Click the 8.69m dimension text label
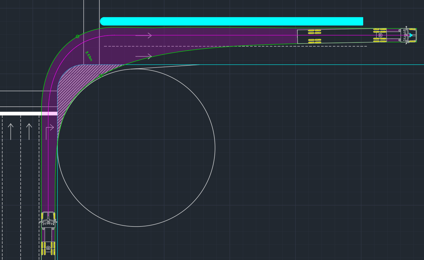The width and height of the screenshot is (424, 260). pyautogui.click(x=89, y=56)
